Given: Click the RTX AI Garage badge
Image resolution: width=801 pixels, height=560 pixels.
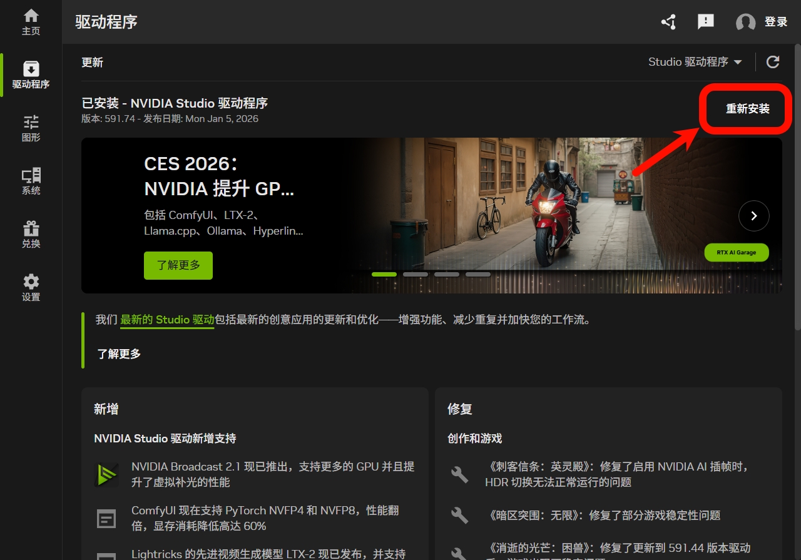Looking at the screenshot, I should 737,253.
